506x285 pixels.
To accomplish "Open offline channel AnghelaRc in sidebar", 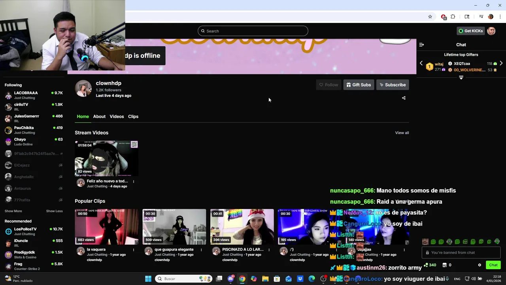I will (x=34, y=177).
